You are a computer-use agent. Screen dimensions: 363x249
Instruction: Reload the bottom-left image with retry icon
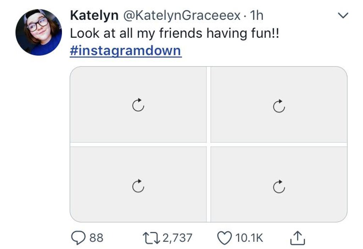coord(138,186)
